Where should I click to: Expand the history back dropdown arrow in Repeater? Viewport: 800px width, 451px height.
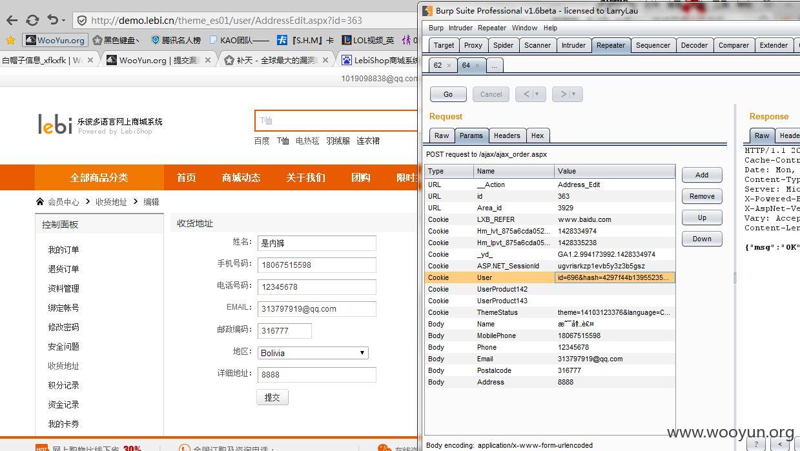click(536, 94)
